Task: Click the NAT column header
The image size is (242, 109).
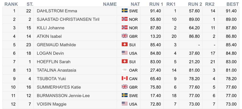Action: tap(135, 4)
